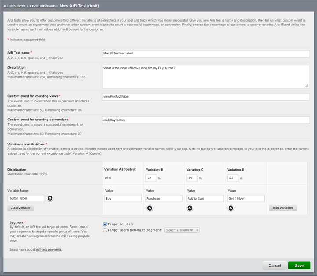Go to ALL PROJECTS breadcrumb
Screen dimensions: 317x276
click(15, 7)
